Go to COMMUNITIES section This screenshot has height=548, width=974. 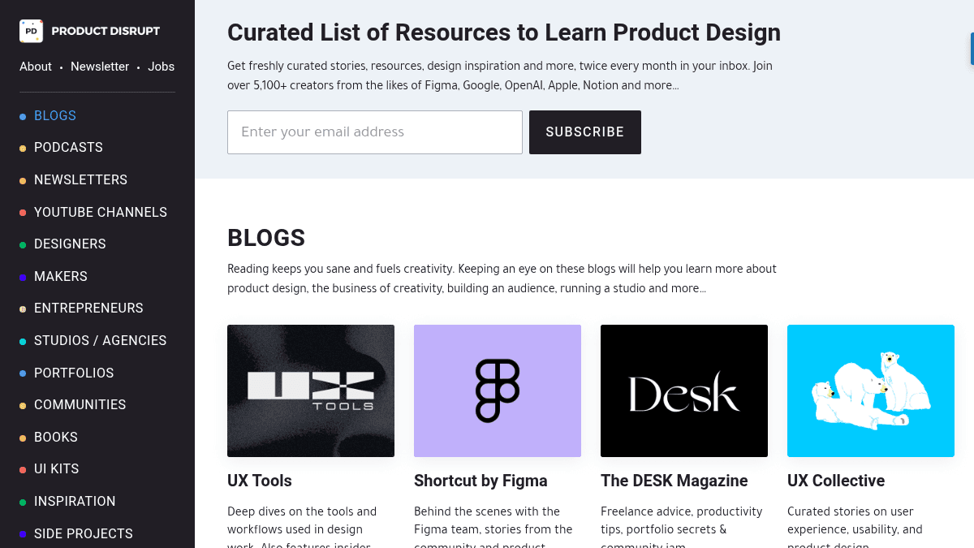point(80,405)
